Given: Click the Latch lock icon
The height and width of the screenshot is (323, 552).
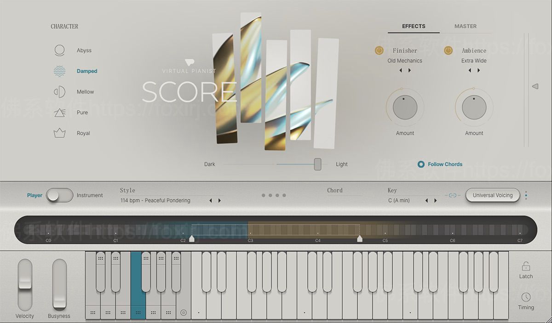Looking at the screenshot, I should tap(526, 266).
